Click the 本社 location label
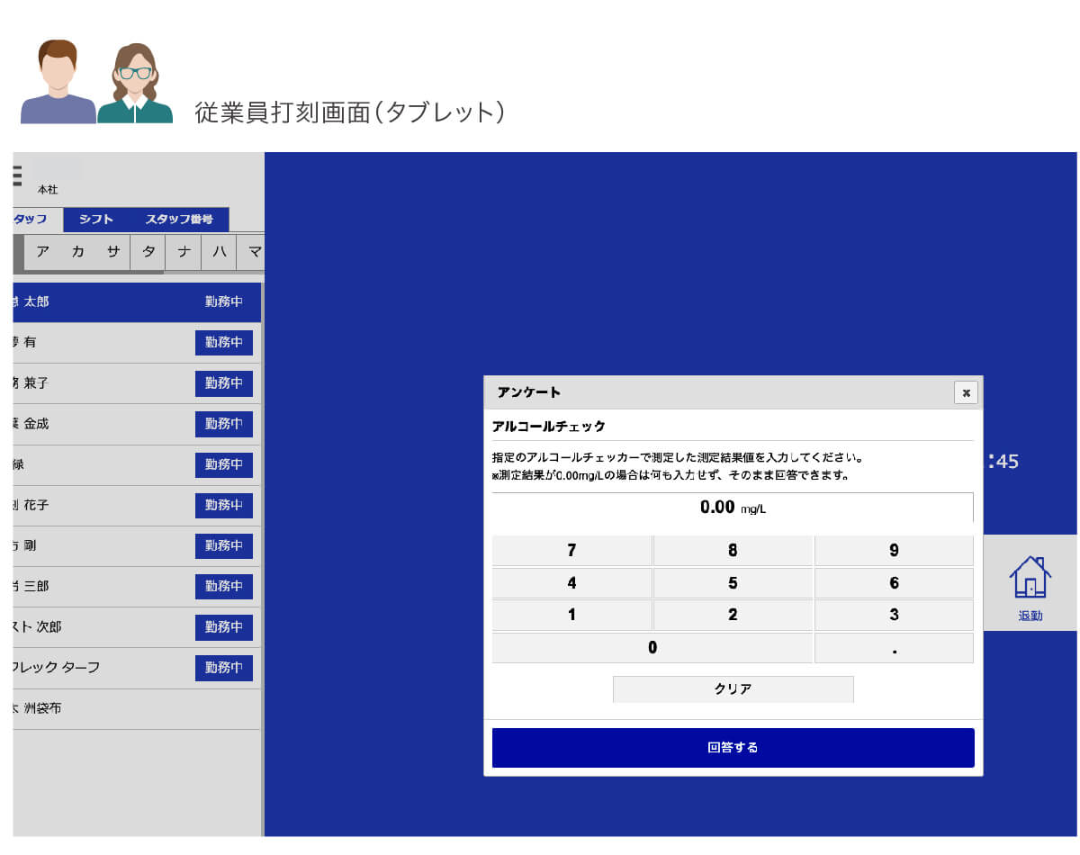The height and width of the screenshot is (855, 1080). pyautogui.click(x=48, y=190)
